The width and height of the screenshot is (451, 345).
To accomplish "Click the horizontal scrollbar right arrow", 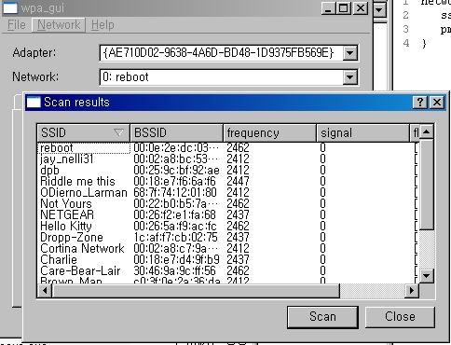I will pos(412,291).
